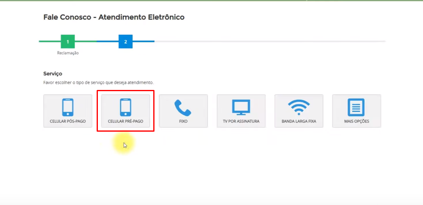Select the "CELULAR PRÉ-PAGO" label text
This screenshot has height=205, width=423.
[125, 121]
